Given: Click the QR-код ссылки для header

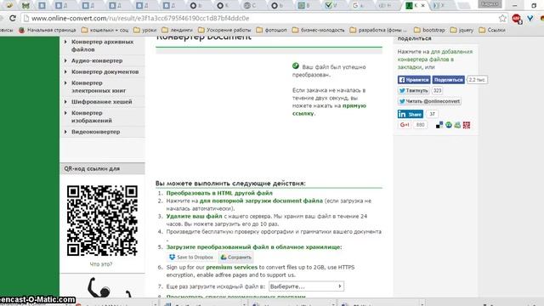Looking at the screenshot, I should coord(92,168).
